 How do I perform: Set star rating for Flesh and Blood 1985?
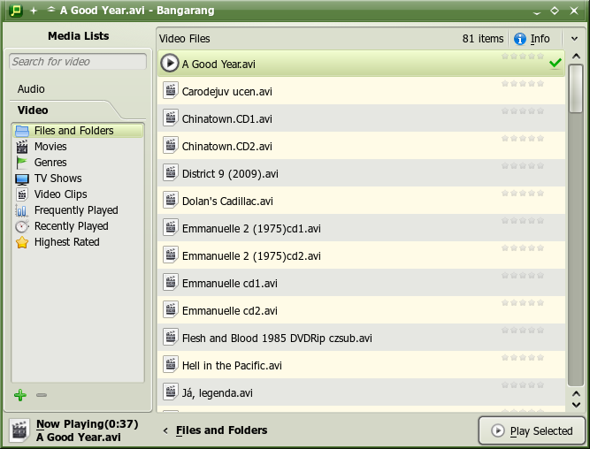tap(523, 331)
